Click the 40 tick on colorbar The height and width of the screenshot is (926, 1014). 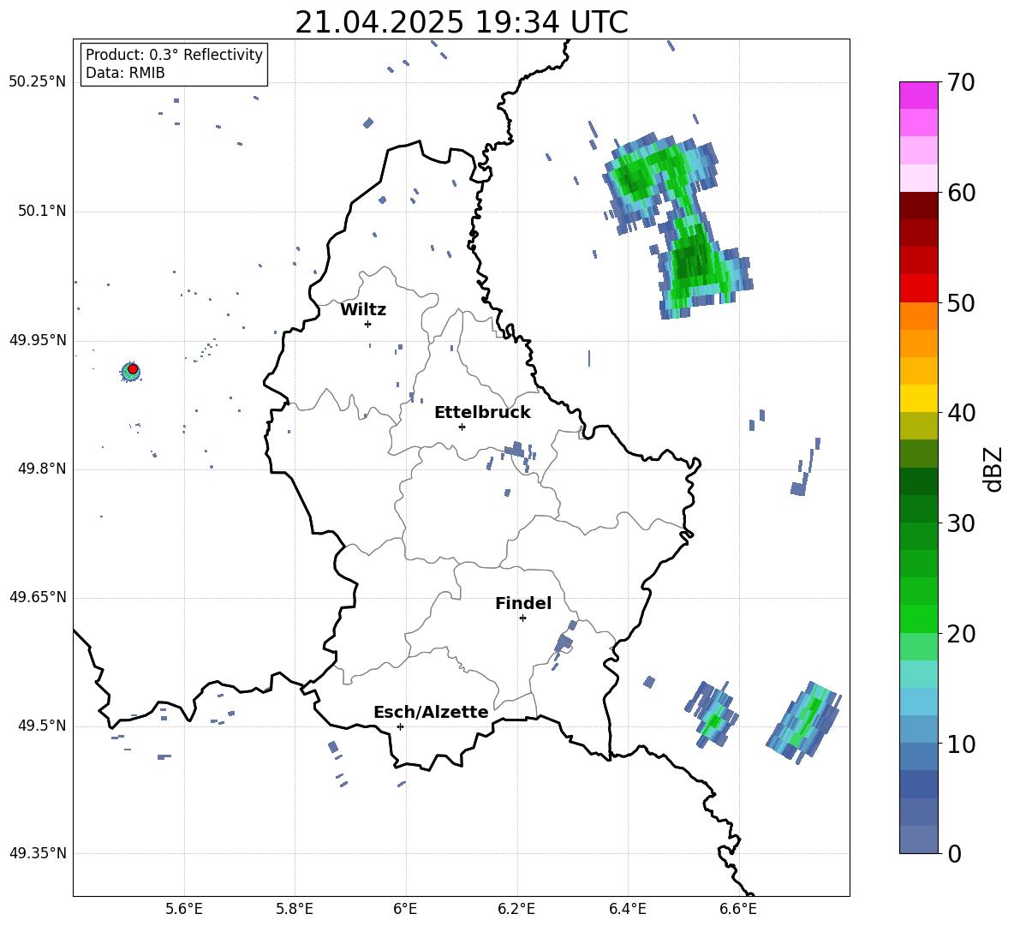(961, 413)
